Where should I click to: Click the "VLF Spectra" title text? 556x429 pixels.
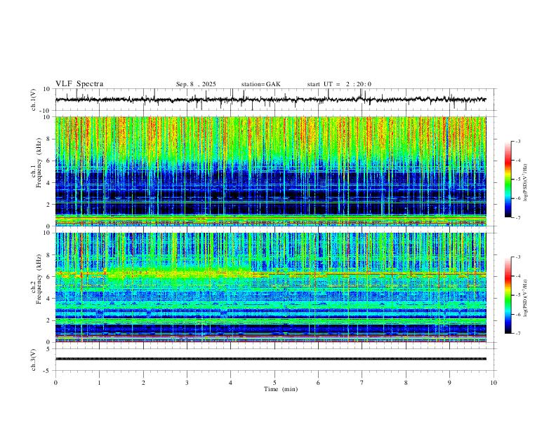coord(79,83)
